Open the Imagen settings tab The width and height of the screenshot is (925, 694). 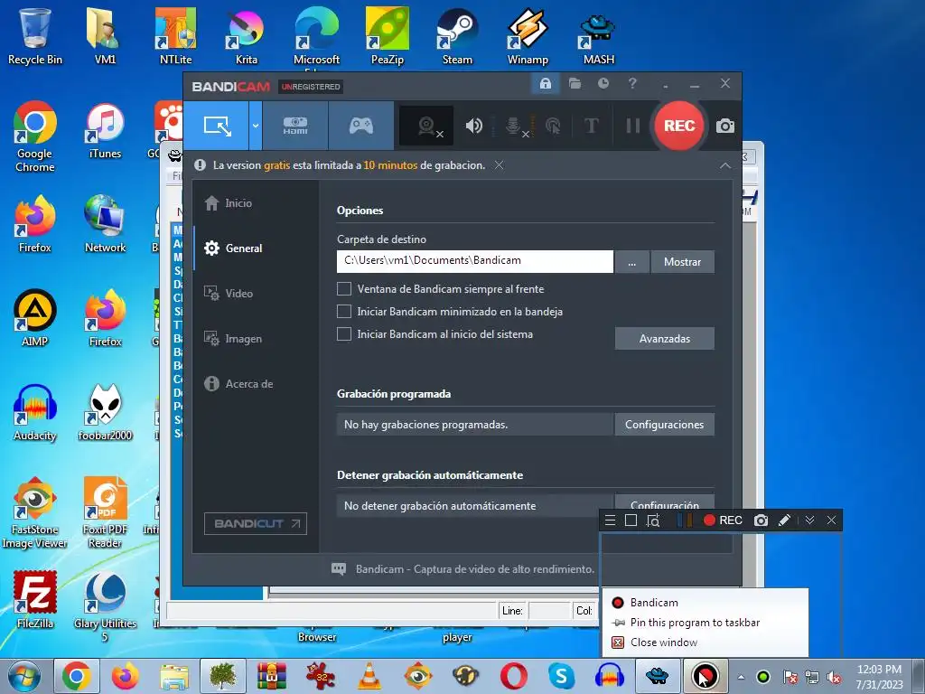click(x=233, y=339)
